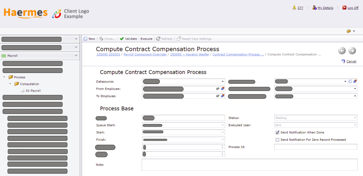Click the Note text area
Screen dimensions: 363x176
250,165
